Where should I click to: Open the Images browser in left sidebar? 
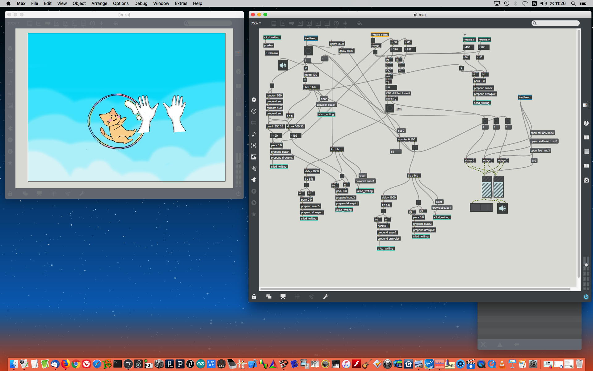coord(254,157)
